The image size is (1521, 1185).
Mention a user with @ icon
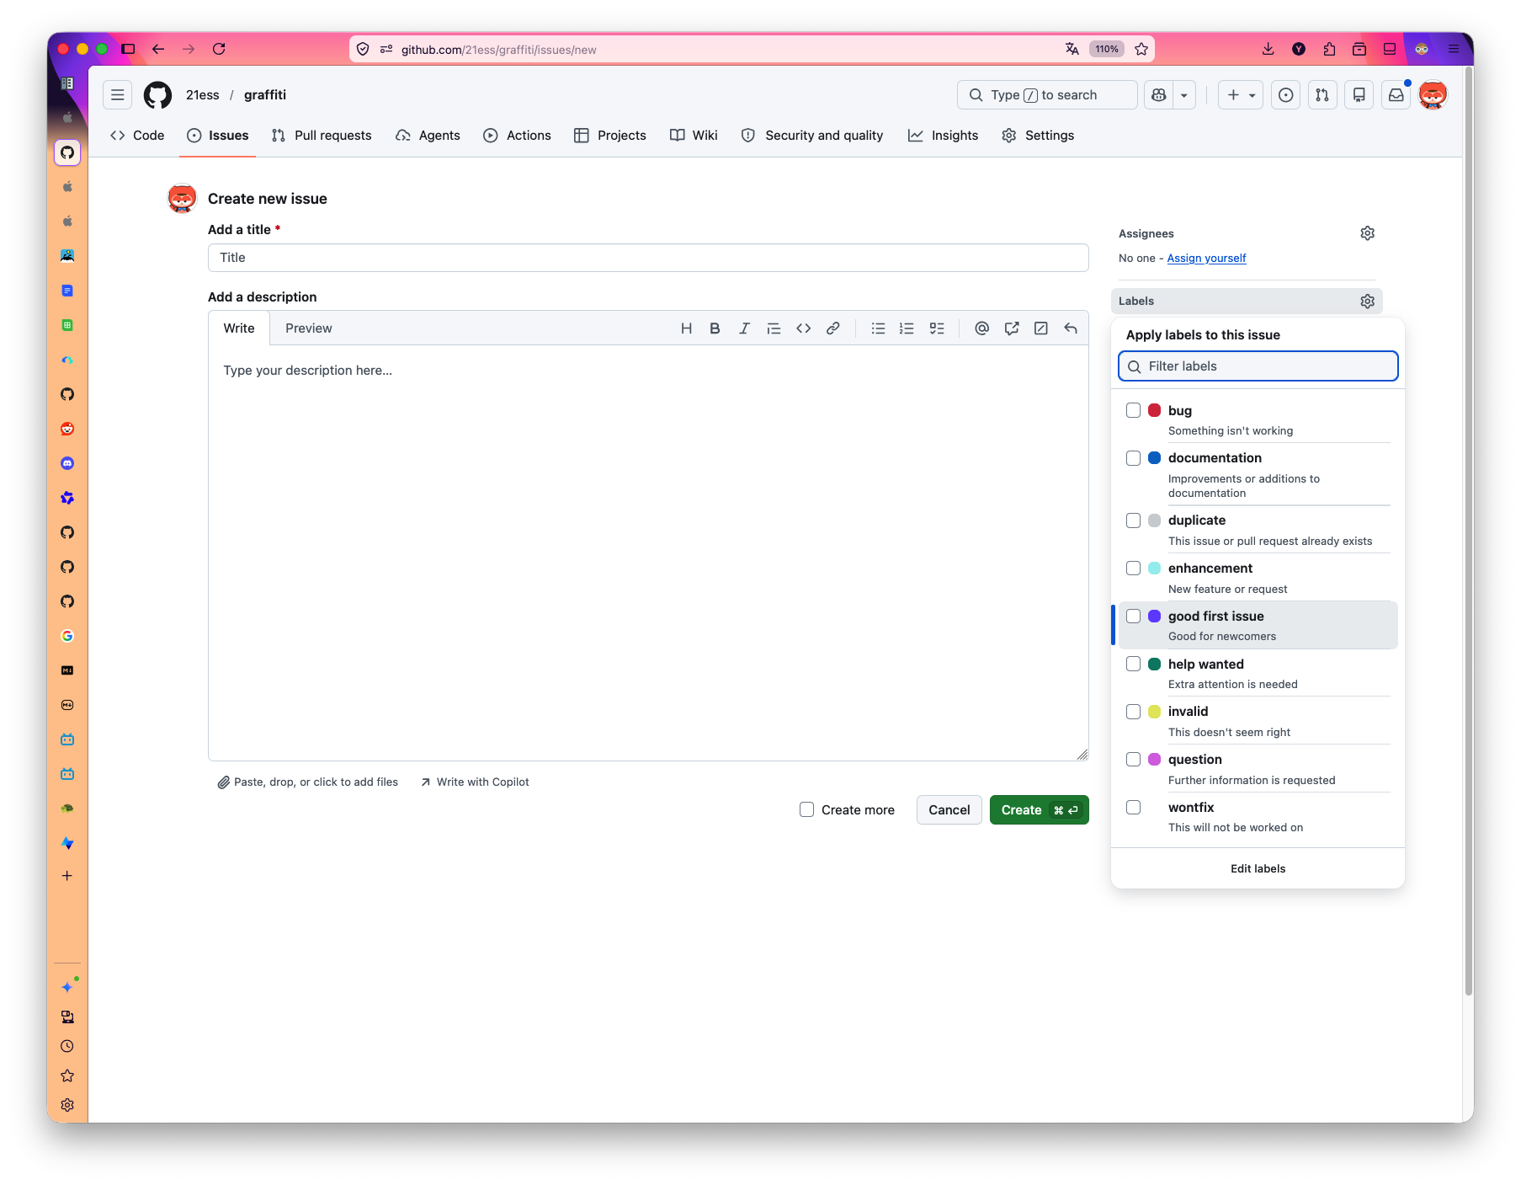(981, 328)
